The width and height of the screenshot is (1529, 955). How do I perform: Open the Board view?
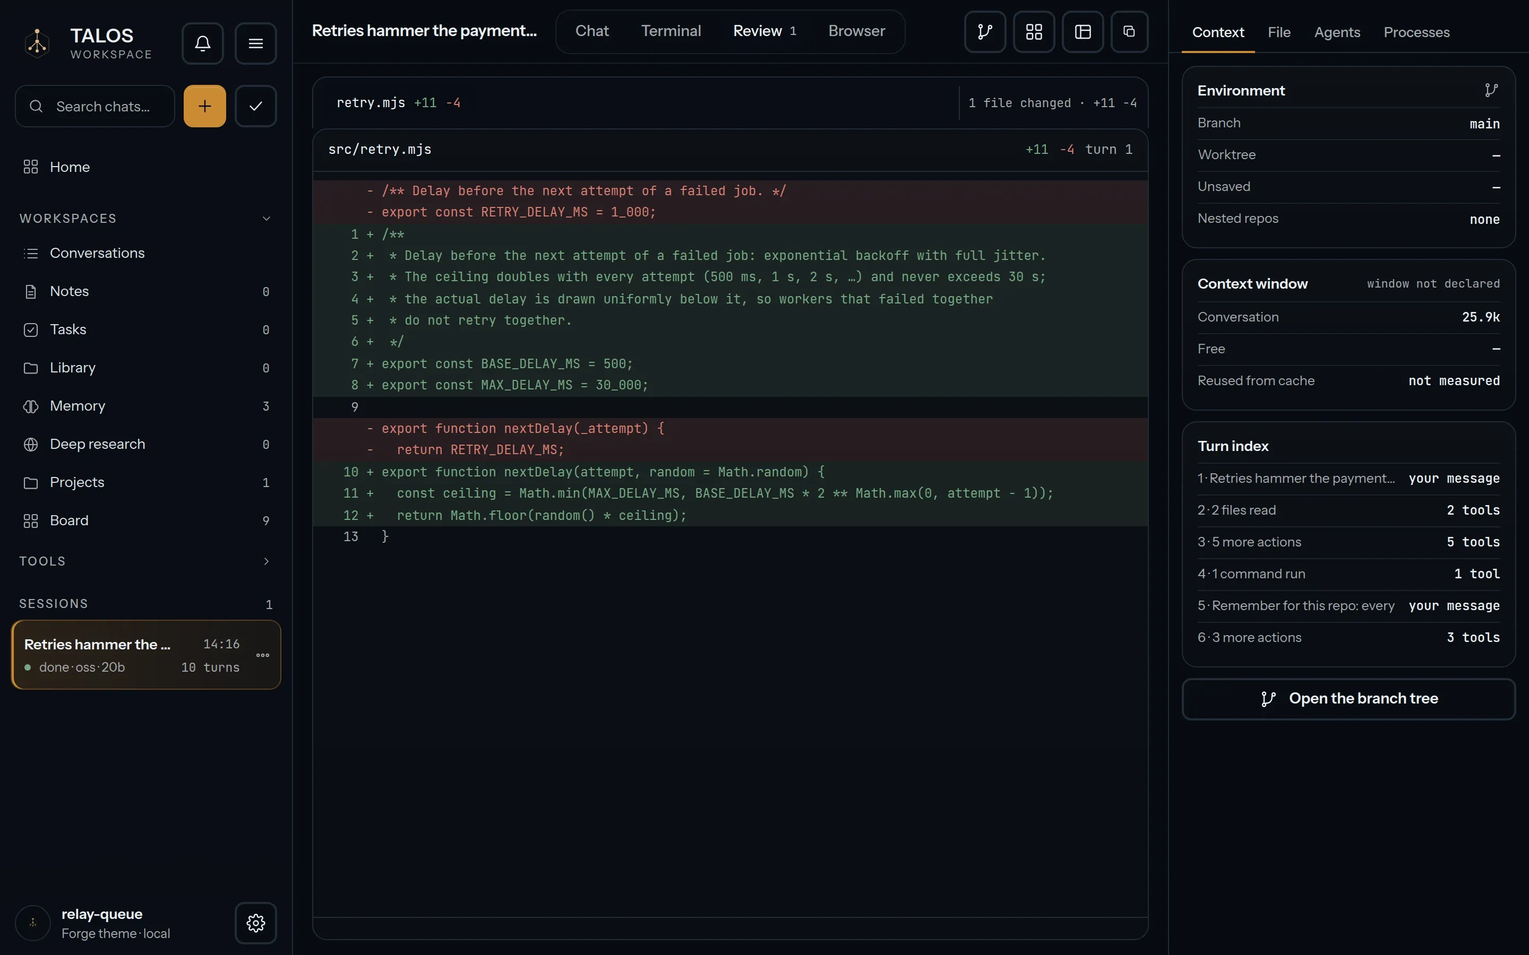point(146,520)
